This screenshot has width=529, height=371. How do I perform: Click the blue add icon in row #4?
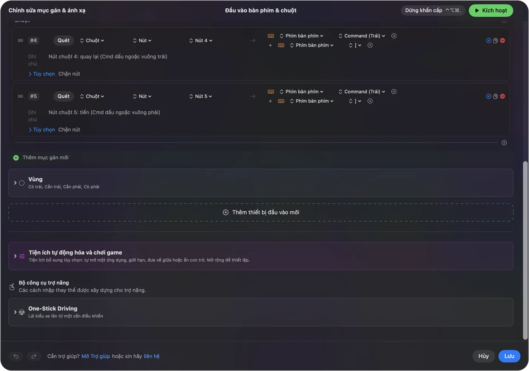point(489,40)
